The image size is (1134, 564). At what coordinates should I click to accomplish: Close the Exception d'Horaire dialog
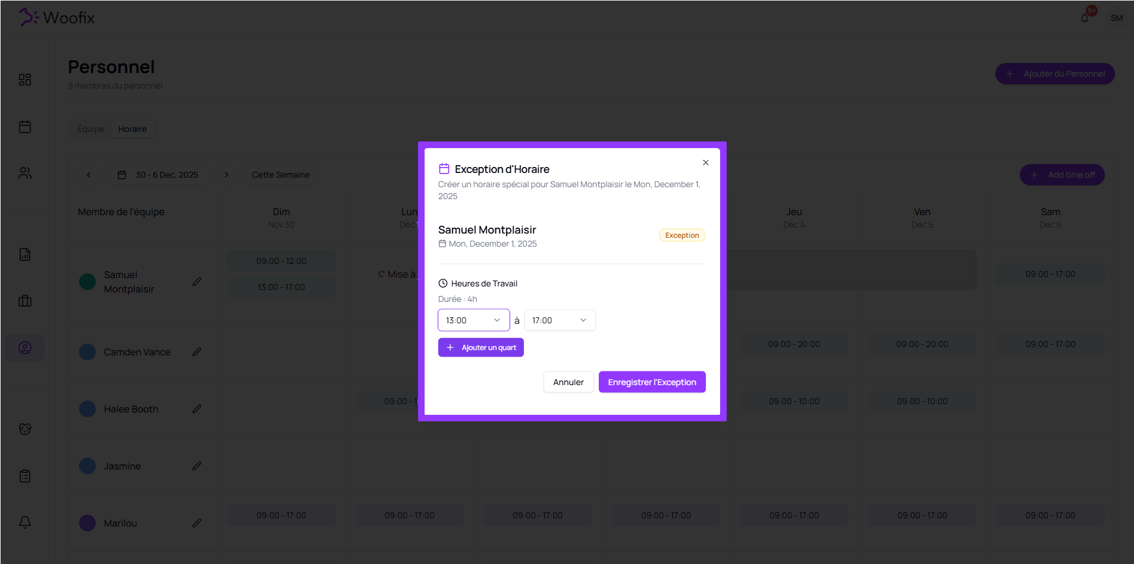tap(705, 163)
